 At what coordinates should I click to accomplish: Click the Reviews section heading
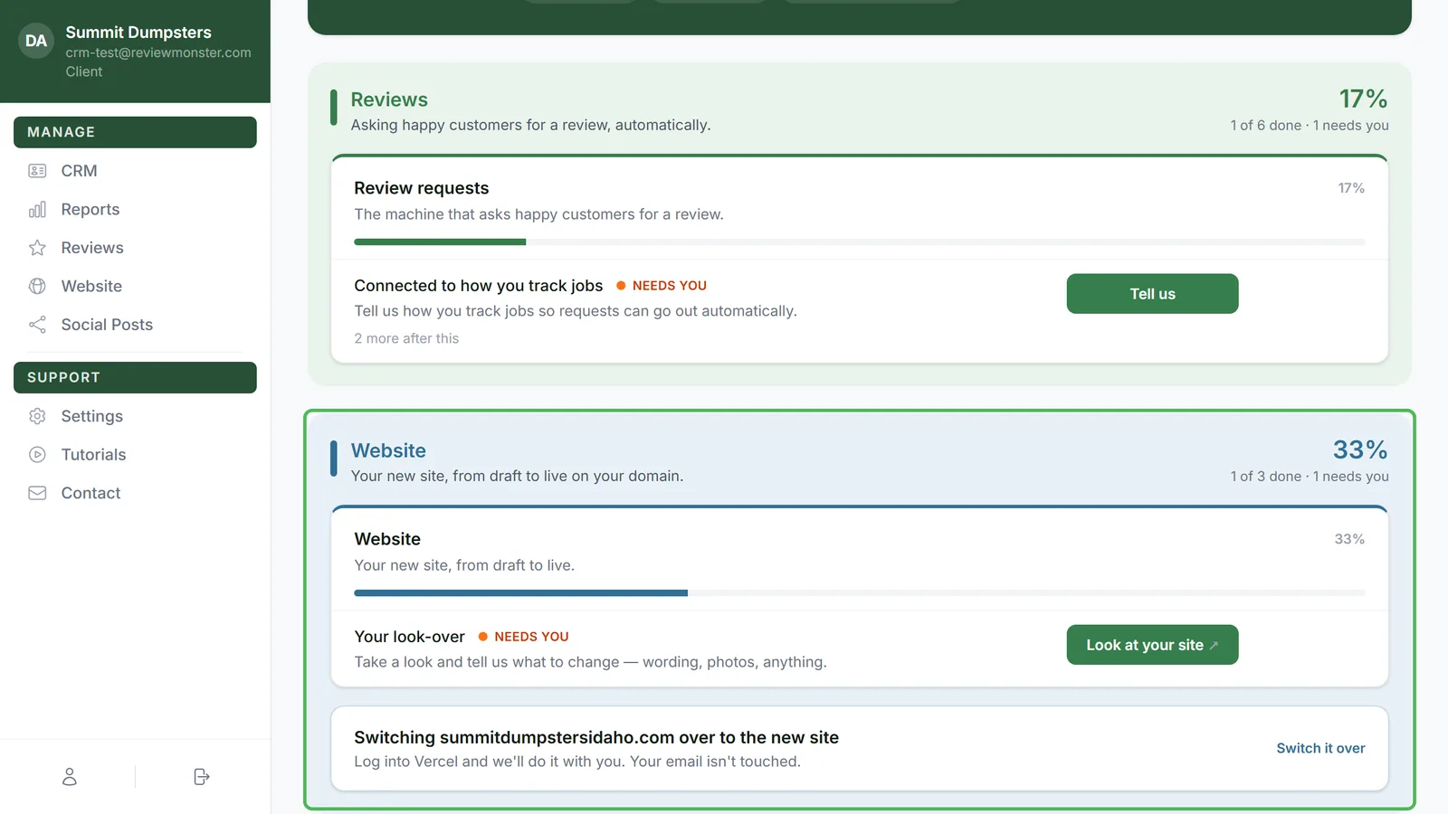[389, 99]
